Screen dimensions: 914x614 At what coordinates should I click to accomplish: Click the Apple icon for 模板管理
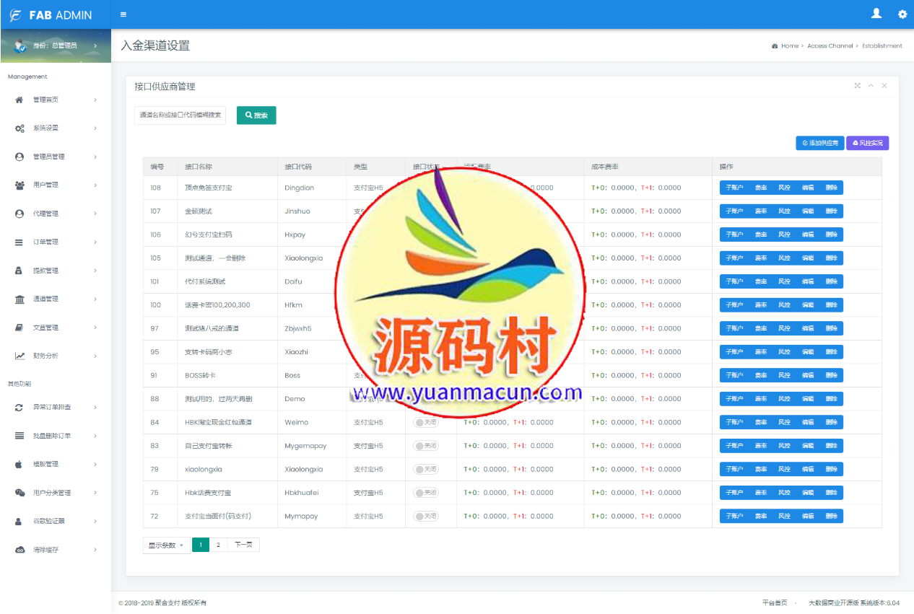click(x=19, y=464)
